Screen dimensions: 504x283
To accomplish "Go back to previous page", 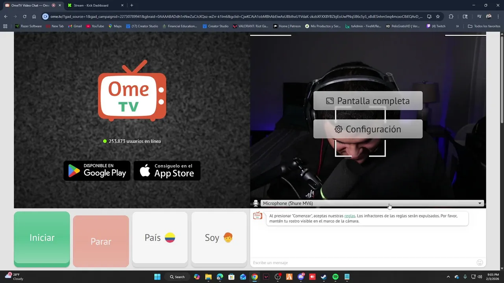I will click(6, 17).
